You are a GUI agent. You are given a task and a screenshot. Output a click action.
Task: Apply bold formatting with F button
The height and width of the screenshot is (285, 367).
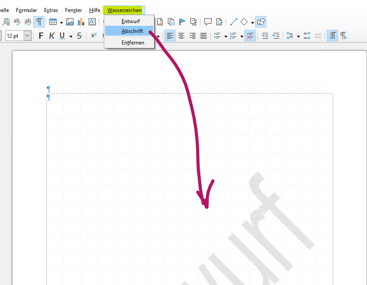pos(41,36)
